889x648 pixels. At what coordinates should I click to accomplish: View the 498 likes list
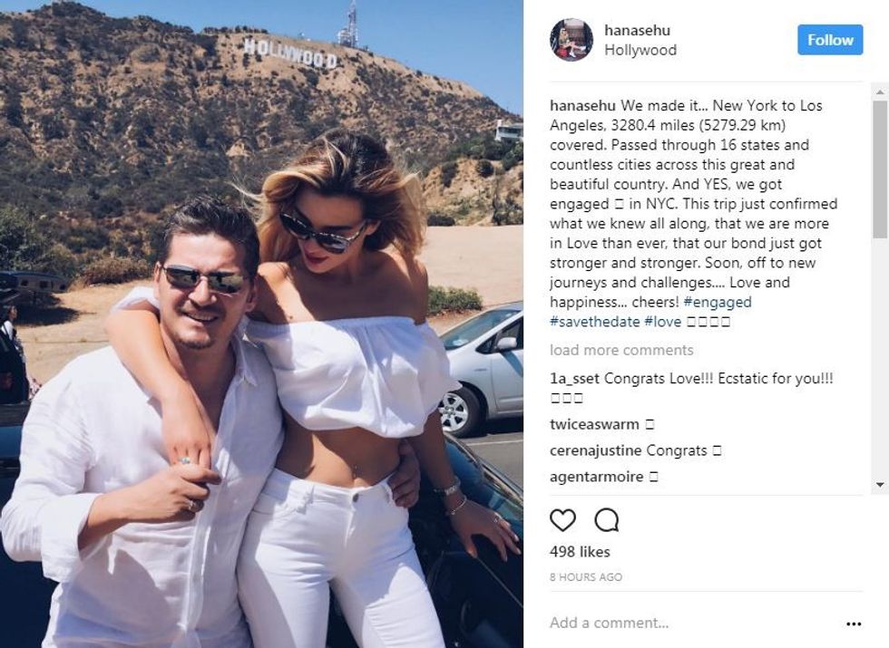pyautogui.click(x=580, y=552)
